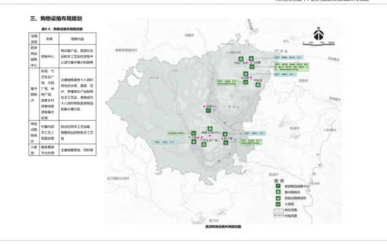Click the 高椅子培训中心 map label
Screen dimensions: 387x244
click(x=212, y=132)
